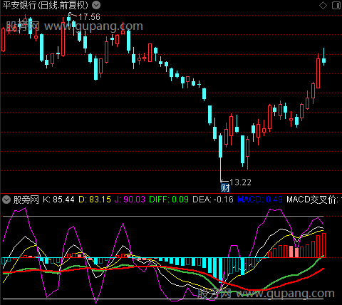
Task: Click the diamond icon at top right
Action: [323, 5]
